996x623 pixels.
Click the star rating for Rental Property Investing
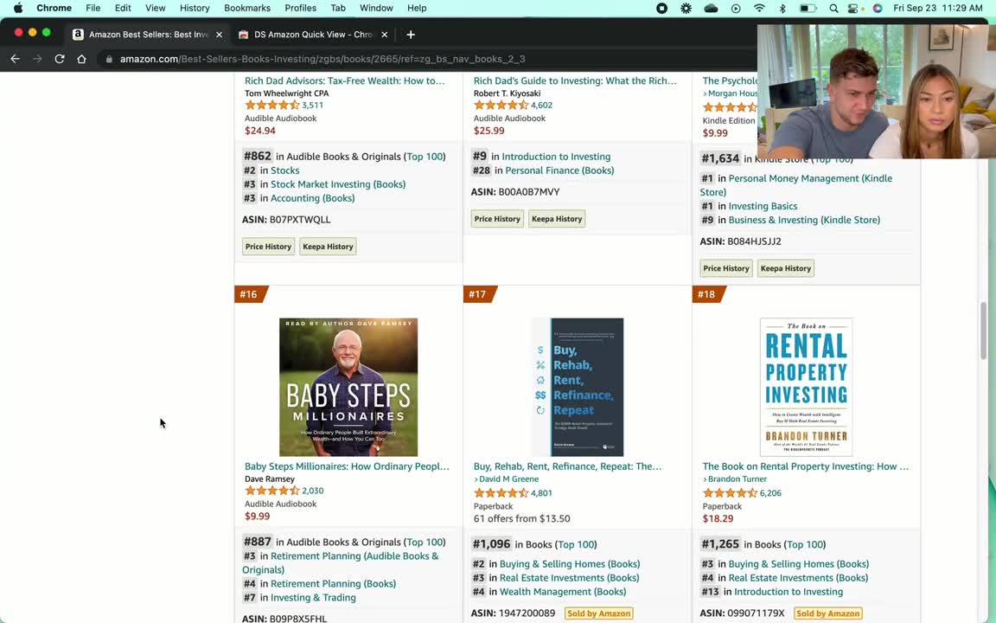pyautogui.click(x=729, y=492)
